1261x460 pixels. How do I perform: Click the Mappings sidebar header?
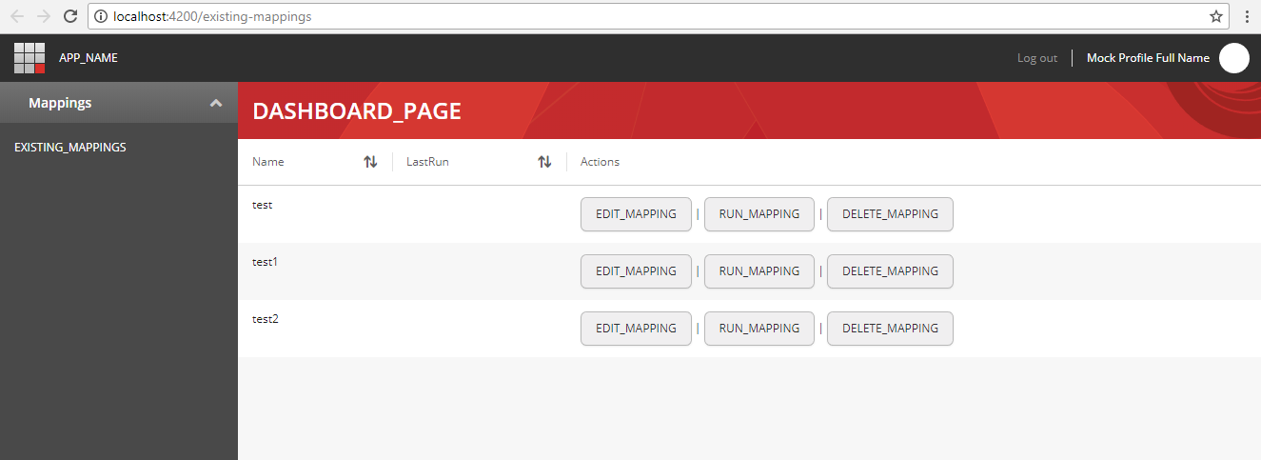click(x=119, y=103)
